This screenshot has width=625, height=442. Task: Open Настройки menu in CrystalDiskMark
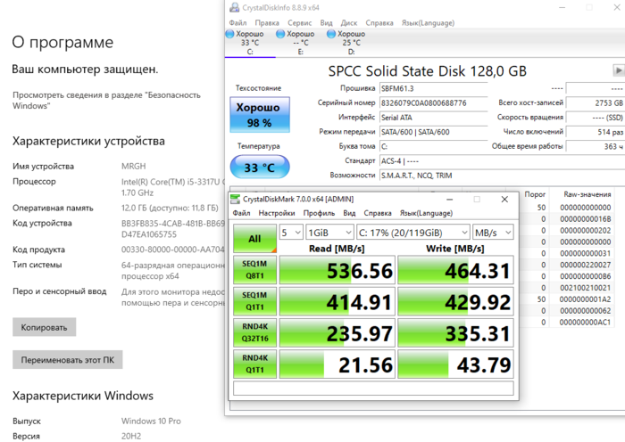tap(277, 213)
